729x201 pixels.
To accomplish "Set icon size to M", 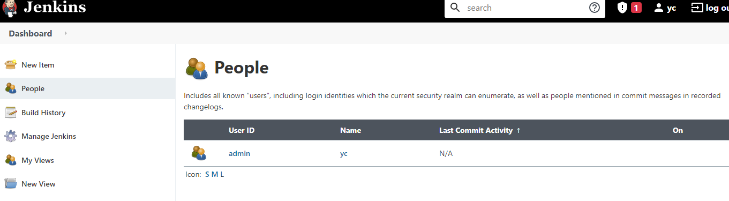I will 215,174.
